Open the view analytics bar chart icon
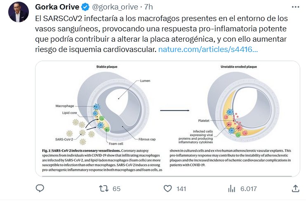 (231, 189)
